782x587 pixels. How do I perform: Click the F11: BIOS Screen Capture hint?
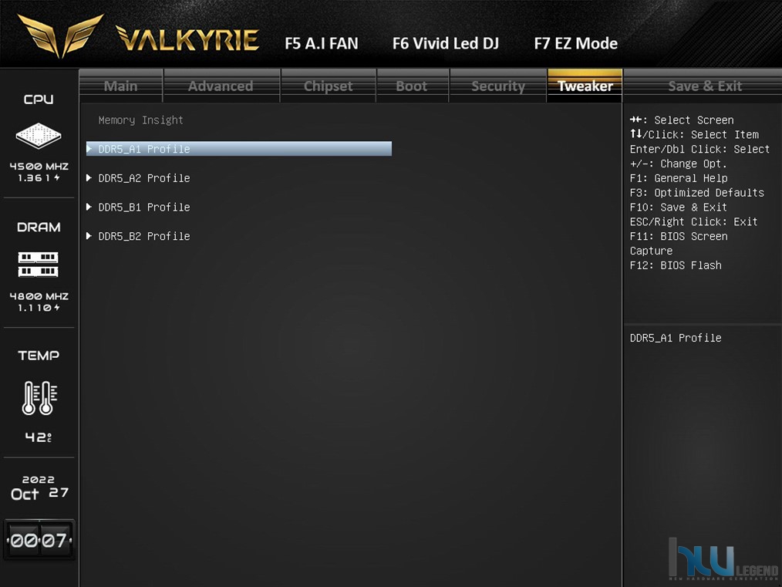pyautogui.click(x=679, y=244)
